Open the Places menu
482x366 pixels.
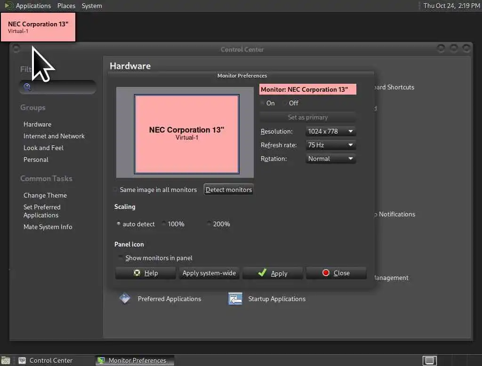66,6
